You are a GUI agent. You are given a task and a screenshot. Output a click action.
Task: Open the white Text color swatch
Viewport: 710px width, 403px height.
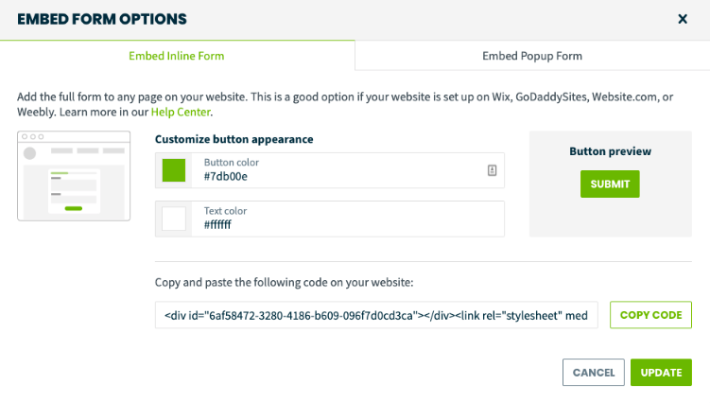(174, 219)
